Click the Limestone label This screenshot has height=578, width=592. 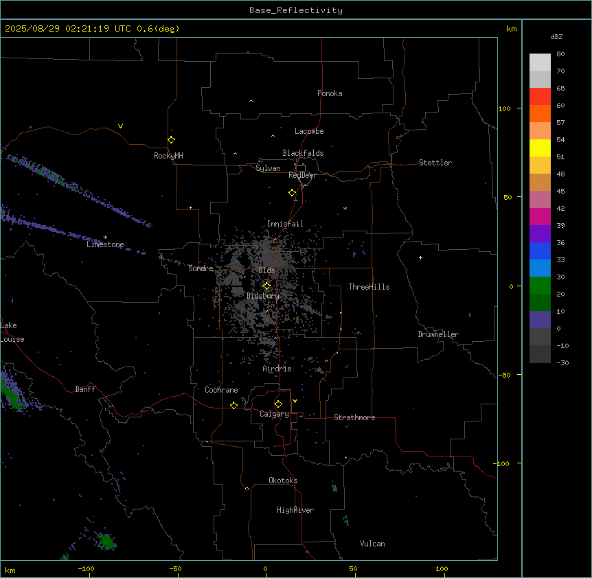(105, 244)
